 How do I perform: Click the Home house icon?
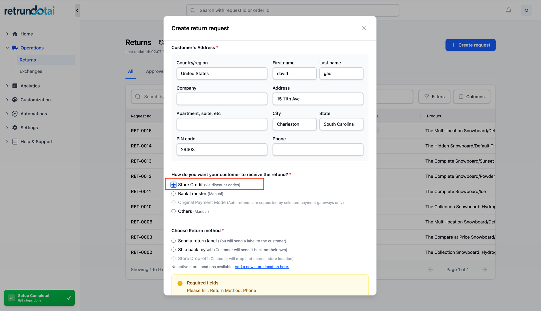pyautogui.click(x=15, y=34)
